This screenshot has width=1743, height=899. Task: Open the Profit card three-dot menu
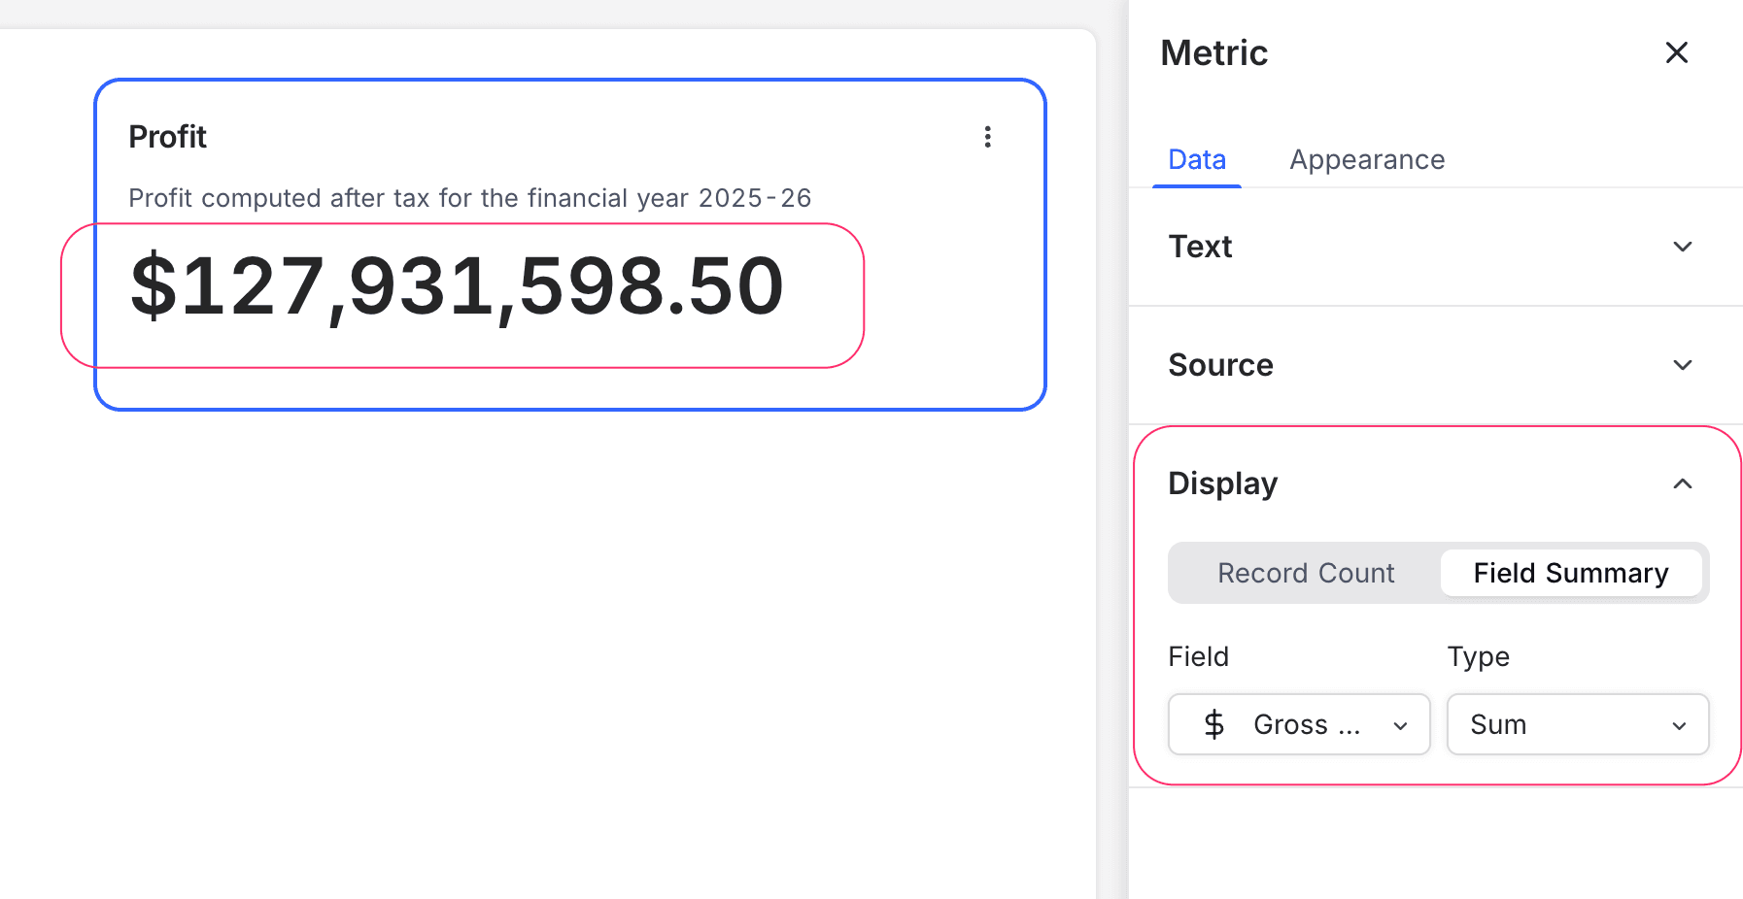tap(987, 137)
